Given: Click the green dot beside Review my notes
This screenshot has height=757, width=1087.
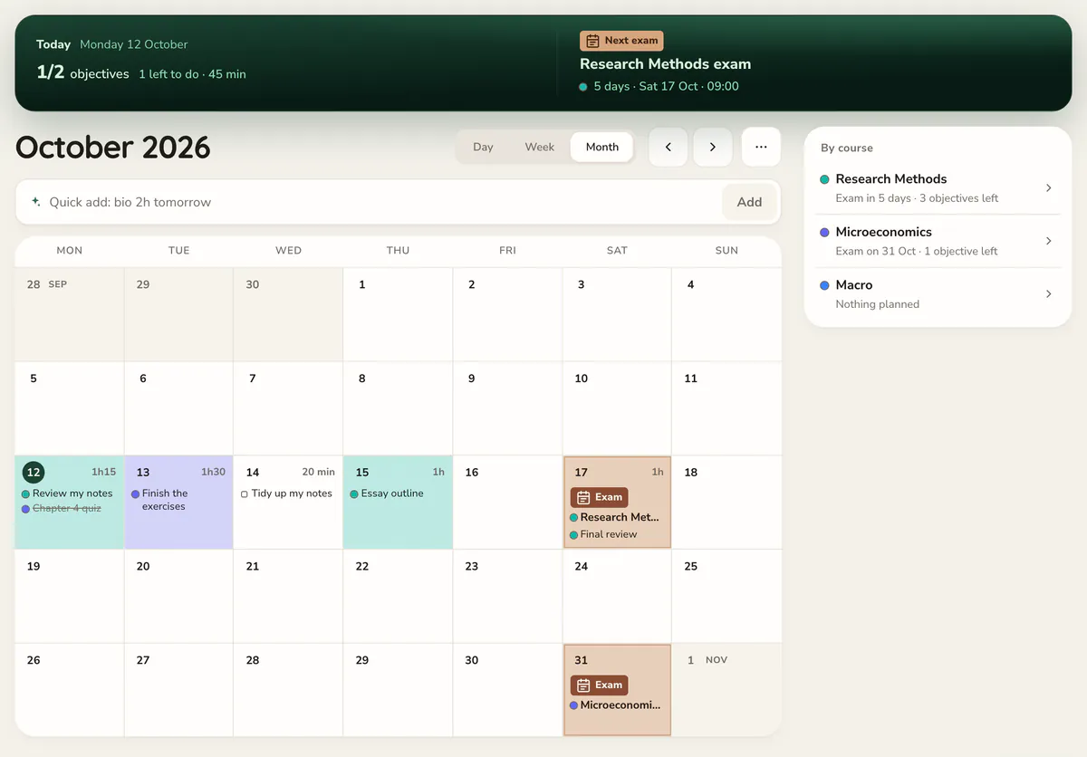Looking at the screenshot, I should (x=26, y=494).
